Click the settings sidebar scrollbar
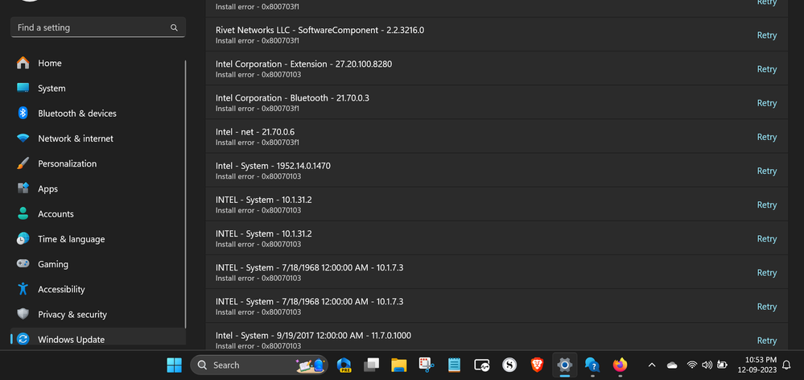The height and width of the screenshot is (380, 804). click(185, 195)
